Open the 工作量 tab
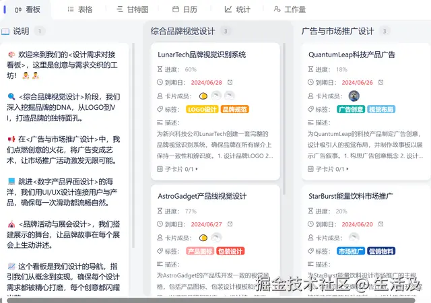 click(290, 9)
